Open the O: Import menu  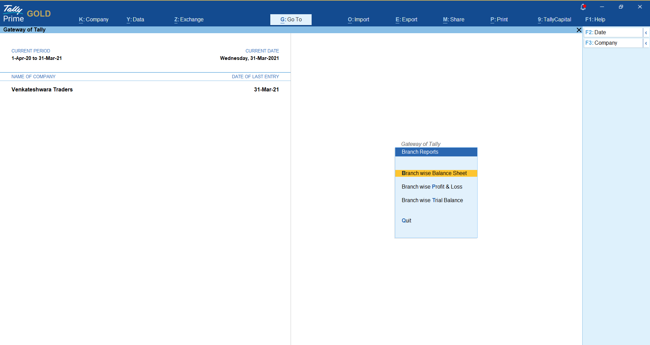point(358,20)
